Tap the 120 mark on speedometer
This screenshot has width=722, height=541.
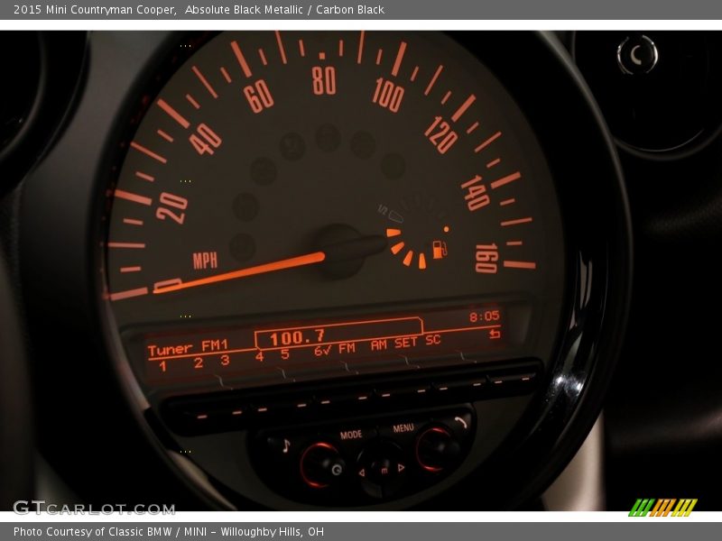pos(440,134)
